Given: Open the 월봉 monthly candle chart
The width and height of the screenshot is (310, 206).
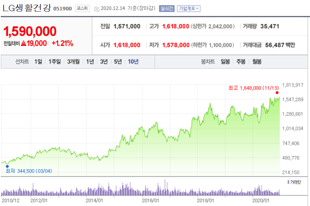Looking at the screenshot, I should pyautogui.click(x=257, y=61).
